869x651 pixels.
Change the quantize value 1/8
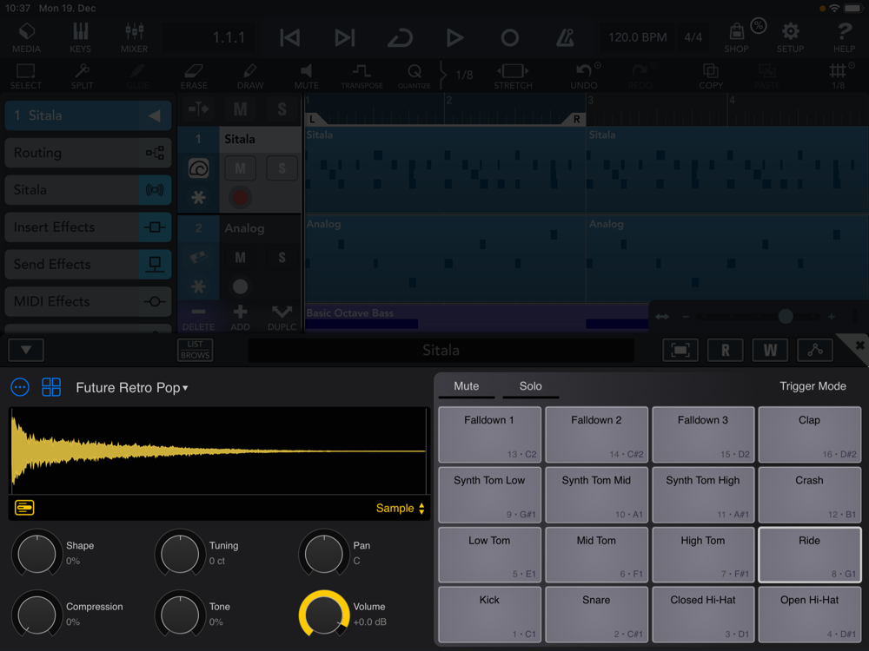464,75
